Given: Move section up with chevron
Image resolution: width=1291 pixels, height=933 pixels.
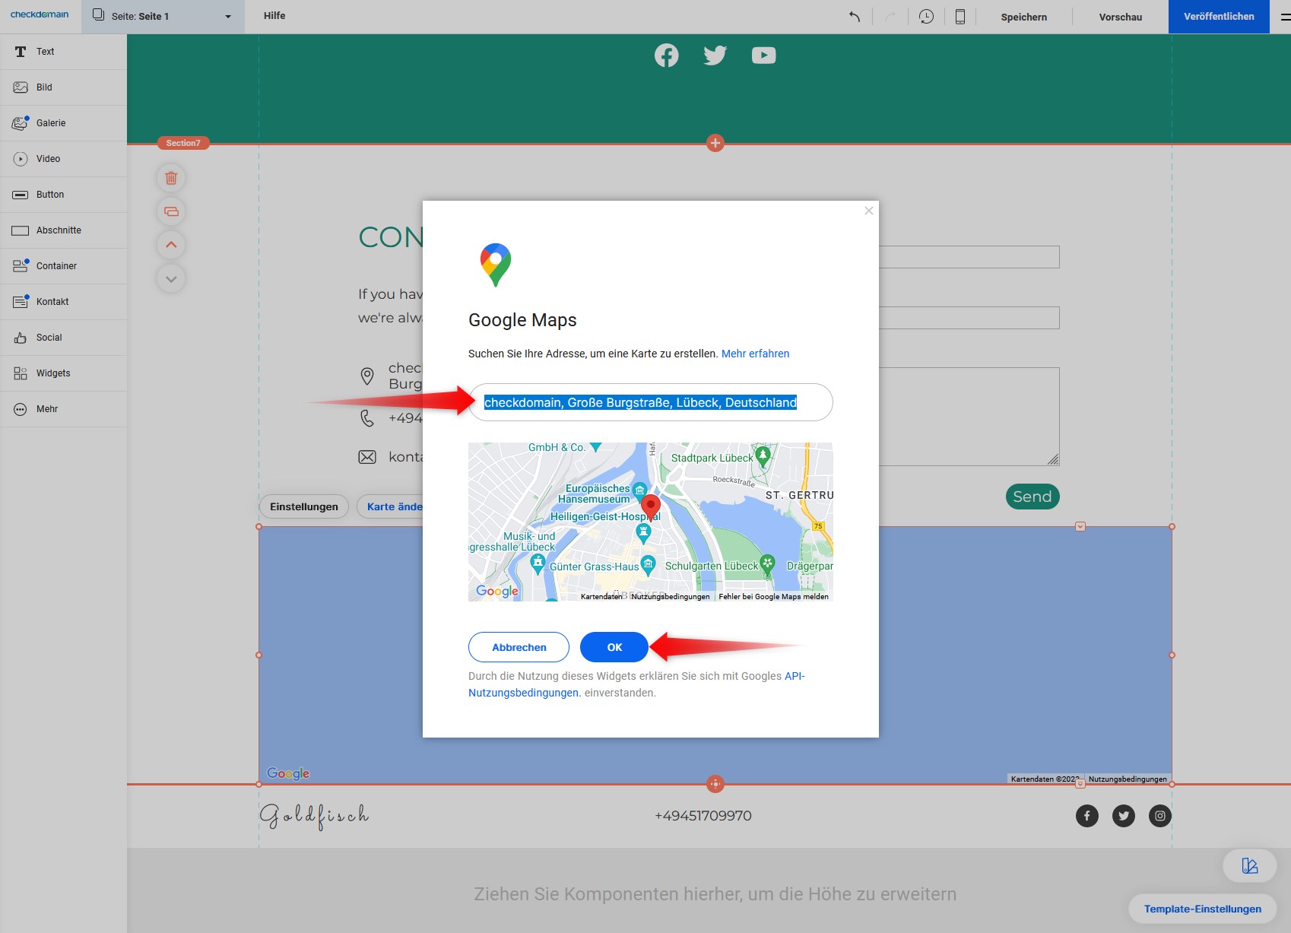Looking at the screenshot, I should tap(171, 245).
